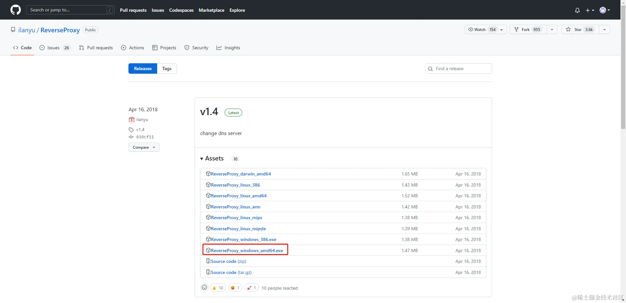Click the slash shortcut icon in search box
The image size is (626, 303).
[x=110, y=10]
